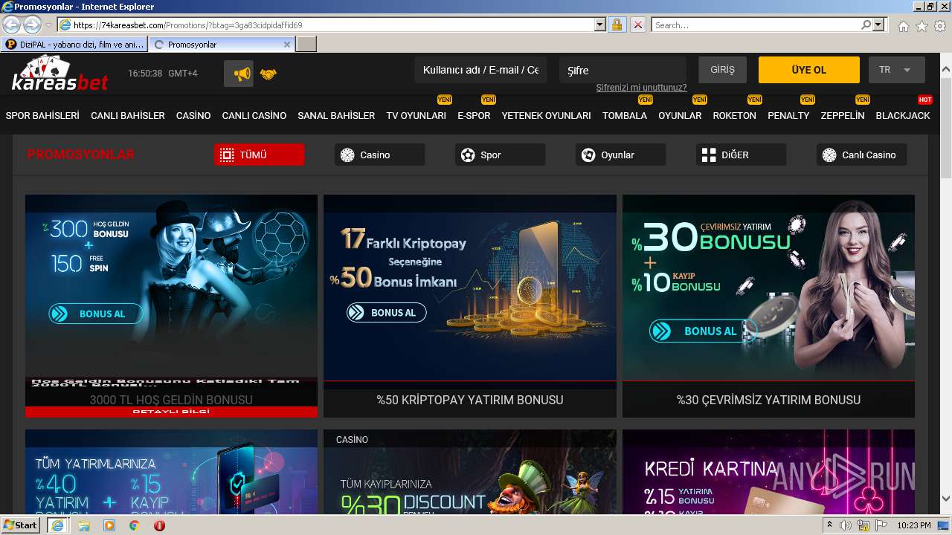Viewport: 952px width, 535px height.
Task: Go forward with browser Forward arrow
Action: click(x=32, y=25)
